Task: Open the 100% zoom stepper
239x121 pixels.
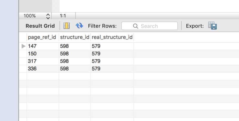Action: [x=48, y=16]
